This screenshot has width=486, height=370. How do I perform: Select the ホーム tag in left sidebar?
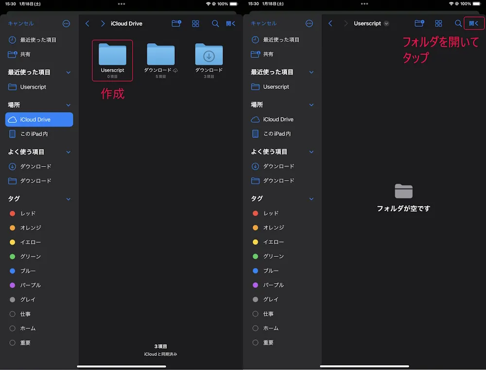pyautogui.click(x=39, y=328)
